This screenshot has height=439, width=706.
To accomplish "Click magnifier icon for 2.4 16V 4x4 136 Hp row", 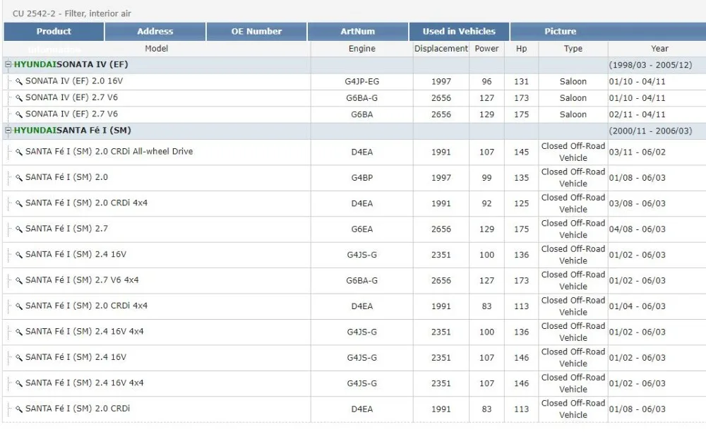I will [19, 332].
